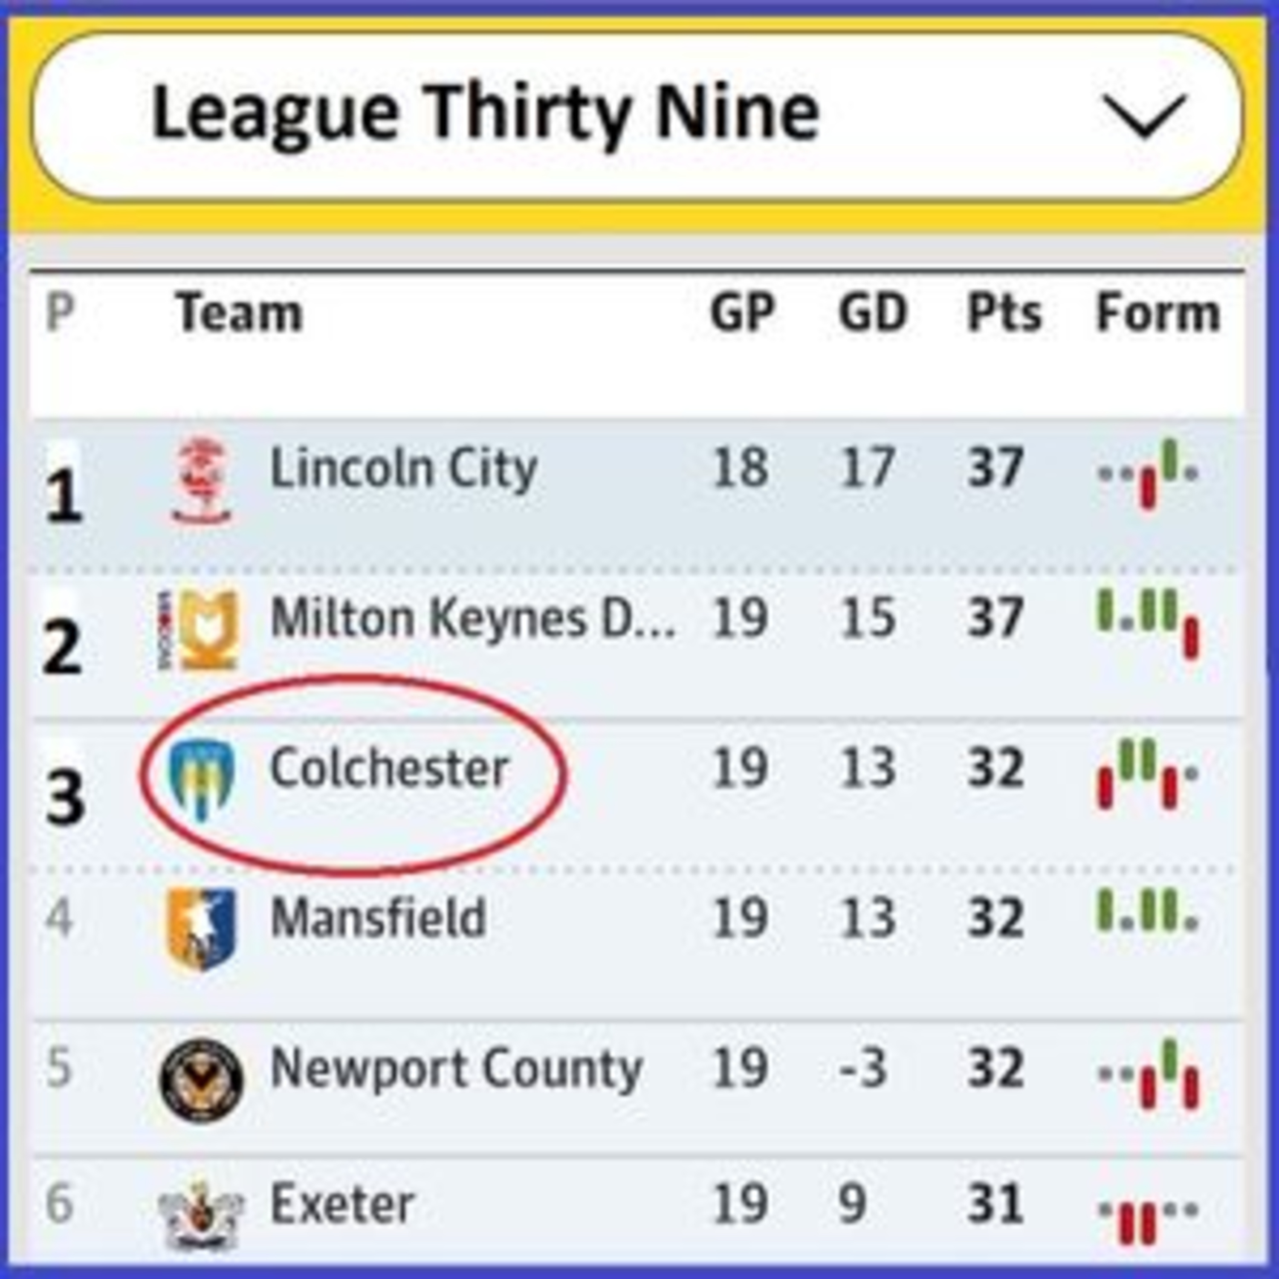Click the Lincoln City club crest
Screen dimensions: 1279x1279
tap(201, 481)
